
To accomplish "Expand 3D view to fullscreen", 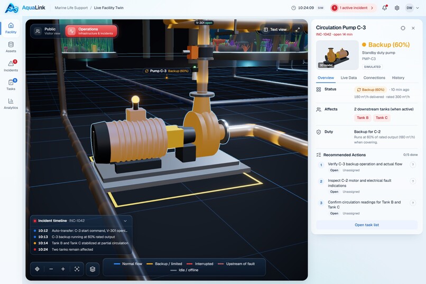I will [298, 29].
